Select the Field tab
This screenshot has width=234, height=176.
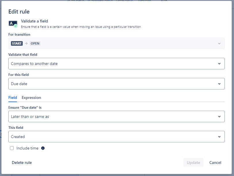pyautogui.click(x=13, y=97)
